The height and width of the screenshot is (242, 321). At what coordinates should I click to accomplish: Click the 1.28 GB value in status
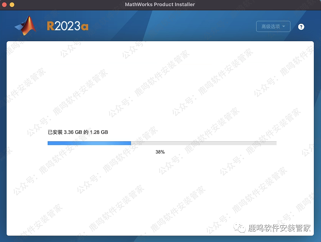[x=99, y=132]
